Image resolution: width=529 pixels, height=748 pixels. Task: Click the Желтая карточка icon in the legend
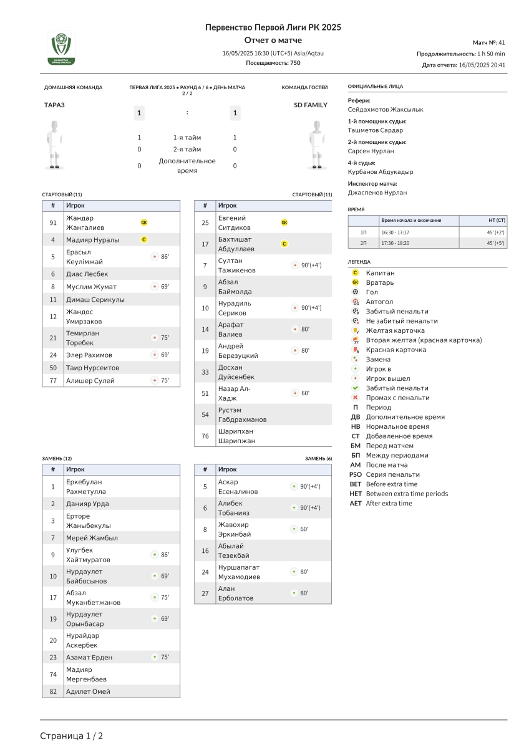356,330
